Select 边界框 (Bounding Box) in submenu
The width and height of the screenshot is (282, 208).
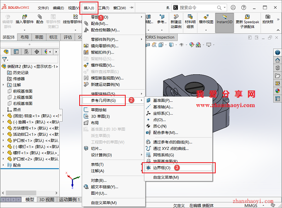point(162,168)
